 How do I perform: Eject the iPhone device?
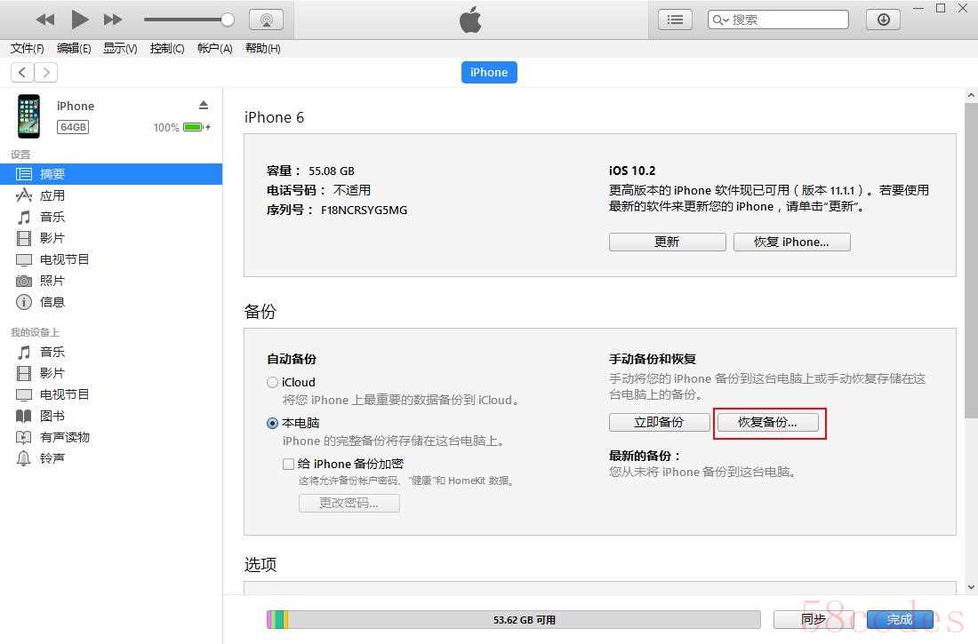pyautogui.click(x=204, y=105)
